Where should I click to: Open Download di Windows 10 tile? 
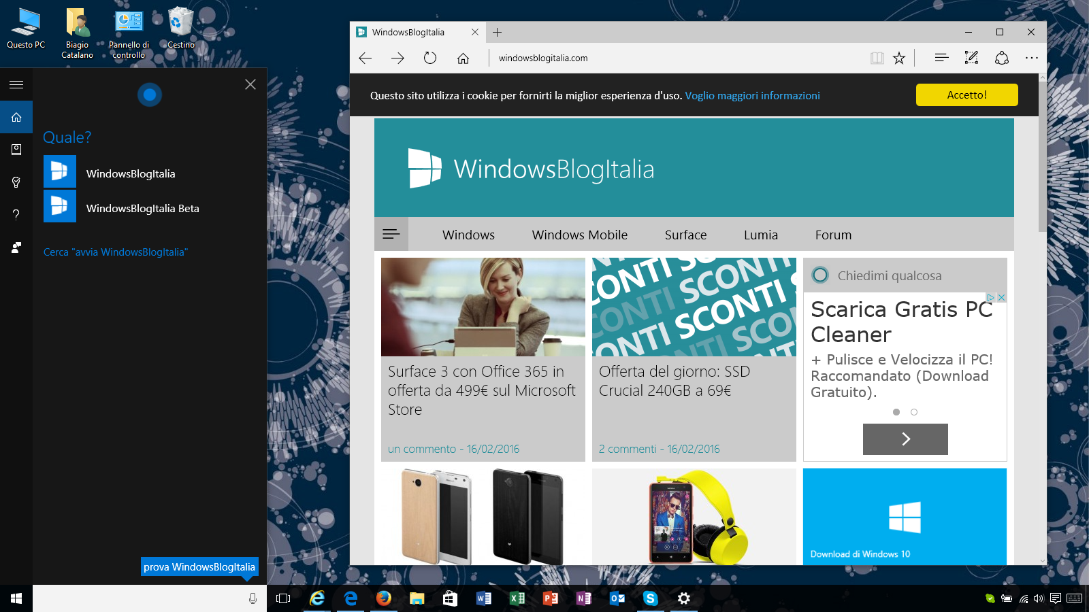point(905,517)
